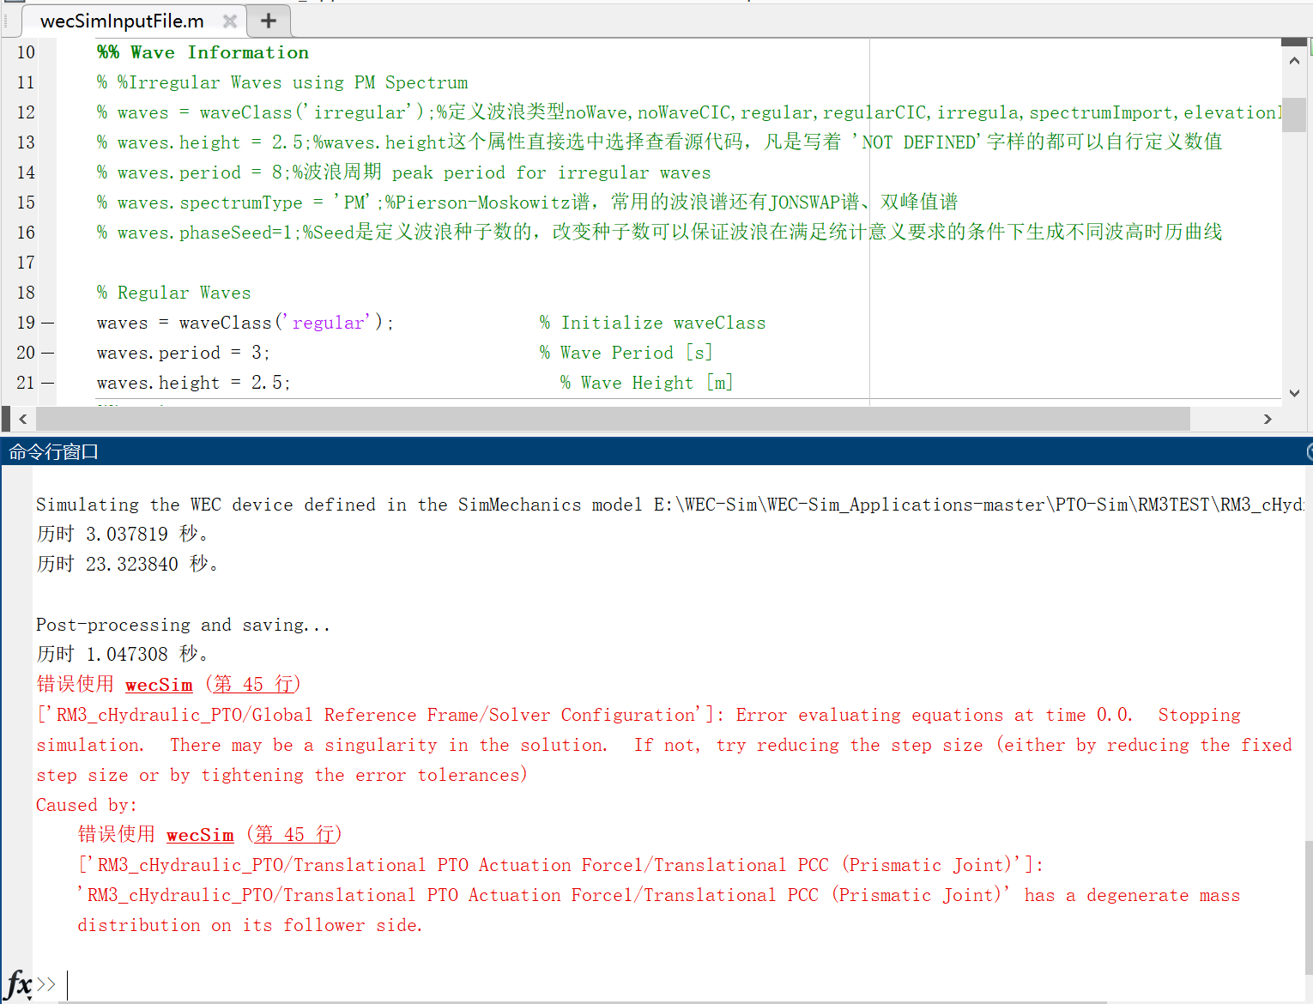Click line number 10 in the editor margin

point(25,51)
